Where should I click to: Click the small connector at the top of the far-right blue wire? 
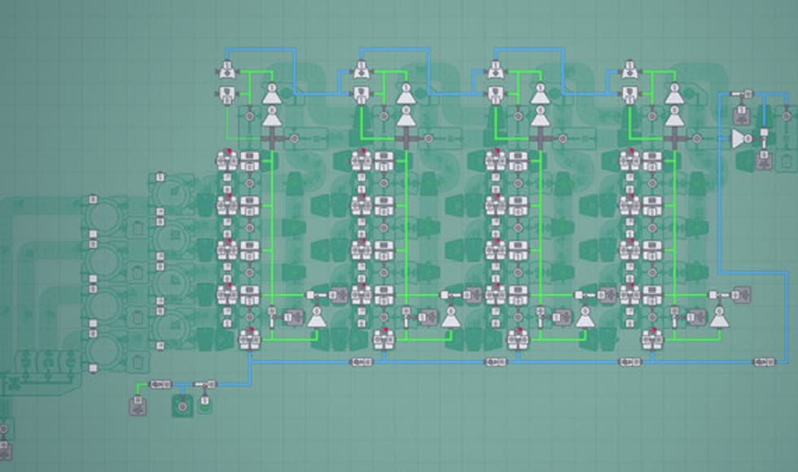742,94
